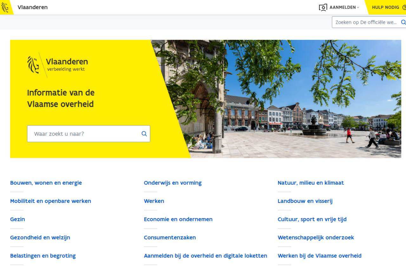Screen dimensions: 406x270
Task: Open Bouwen, wonen en energie theme
Action: point(46,183)
